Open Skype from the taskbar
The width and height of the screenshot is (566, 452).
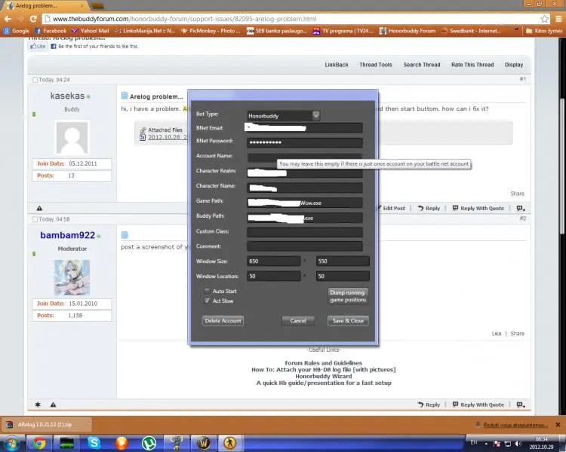tap(94, 443)
